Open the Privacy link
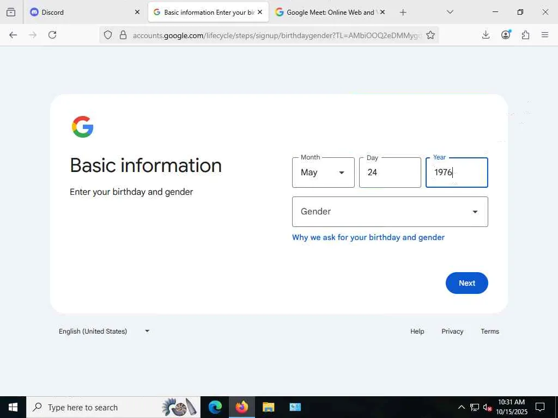This screenshot has height=418, width=558. [x=452, y=331]
